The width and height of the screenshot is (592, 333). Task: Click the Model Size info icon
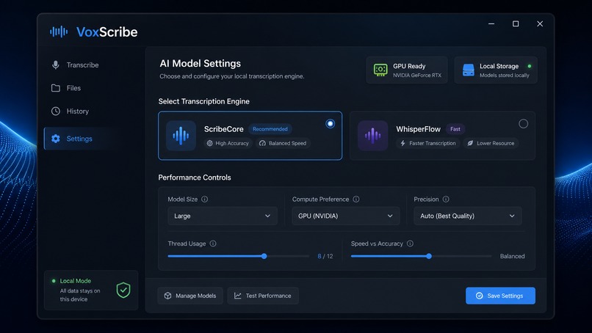(204, 199)
